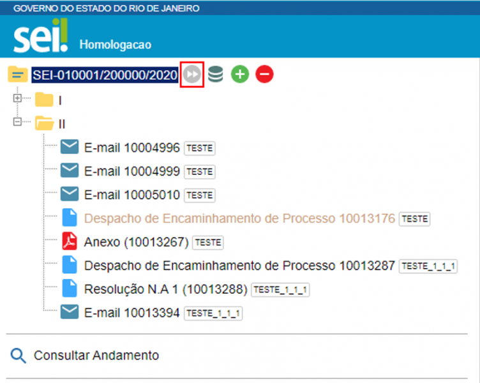The height and width of the screenshot is (383, 480).
Task: Open E-mail 10004999 document
Action: pos(131,171)
